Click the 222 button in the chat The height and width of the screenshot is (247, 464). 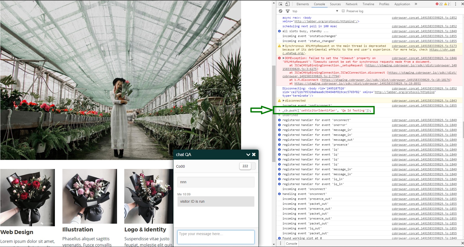pyautogui.click(x=245, y=166)
